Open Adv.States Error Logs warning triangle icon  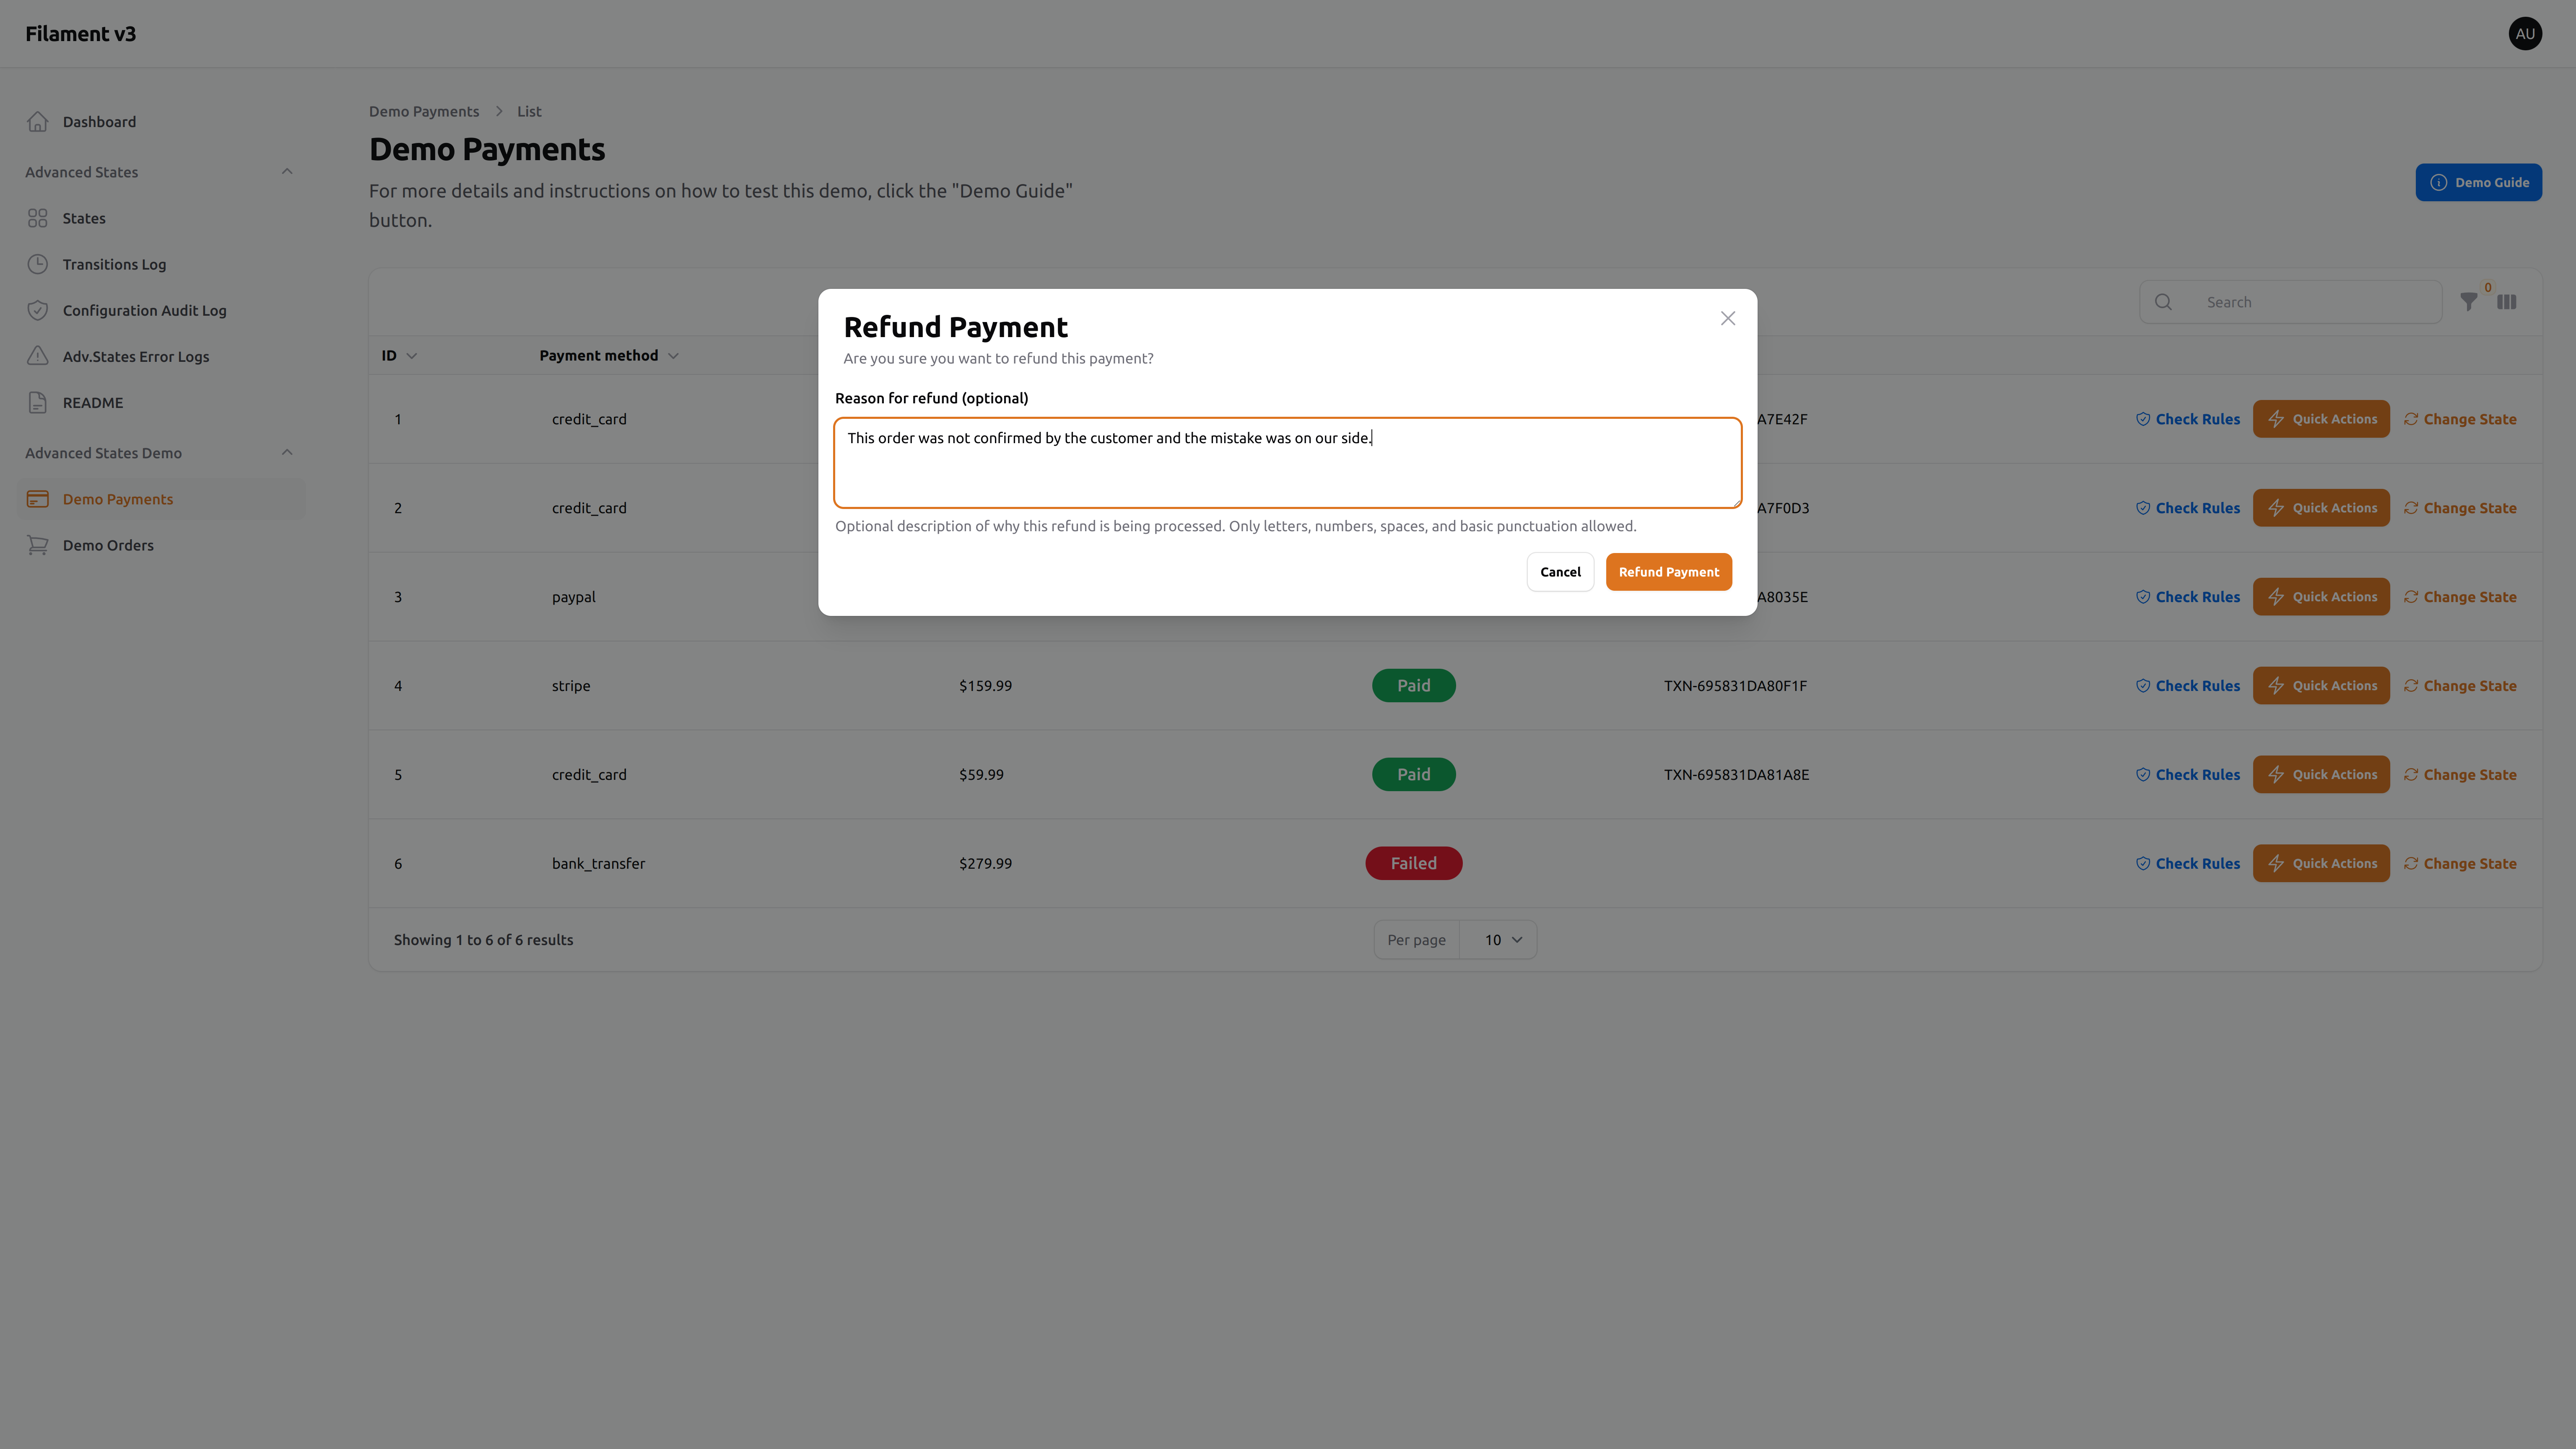tap(37, 356)
